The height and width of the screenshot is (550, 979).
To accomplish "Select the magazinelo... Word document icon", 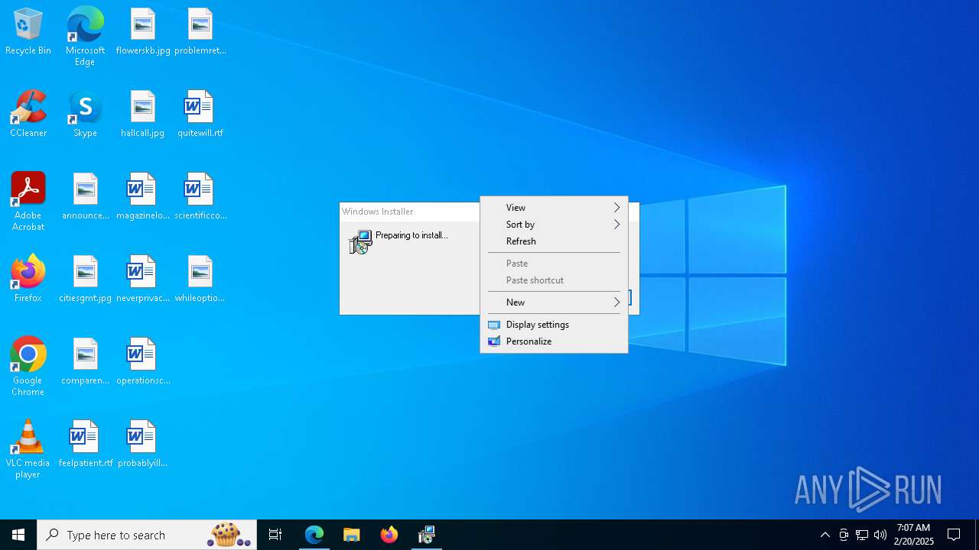I will tap(143, 197).
